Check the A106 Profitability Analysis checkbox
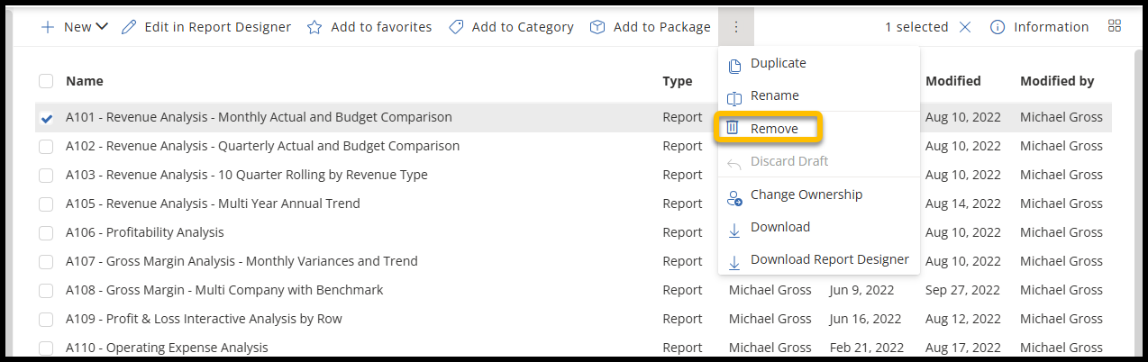The height and width of the screenshot is (362, 1148). click(46, 232)
